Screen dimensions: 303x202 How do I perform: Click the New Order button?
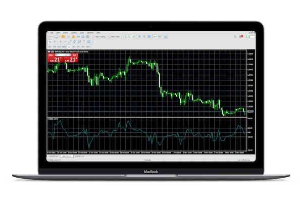point(114,37)
